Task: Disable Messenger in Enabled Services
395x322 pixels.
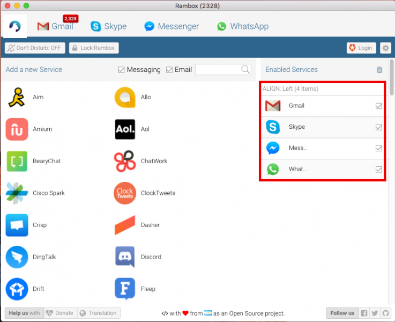Action: (378, 148)
